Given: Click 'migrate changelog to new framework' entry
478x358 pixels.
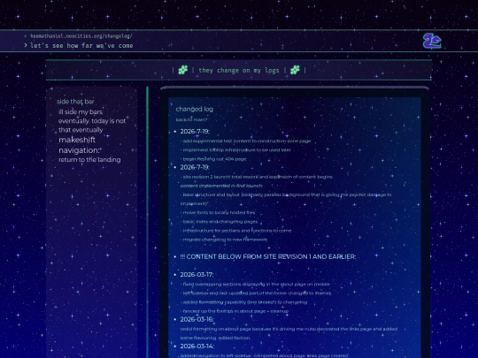Looking at the screenshot, I should (224, 240).
